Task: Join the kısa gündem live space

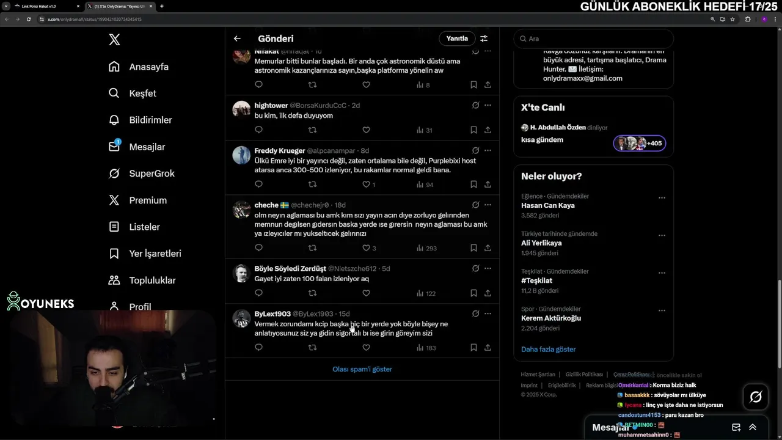Action: pyautogui.click(x=640, y=144)
